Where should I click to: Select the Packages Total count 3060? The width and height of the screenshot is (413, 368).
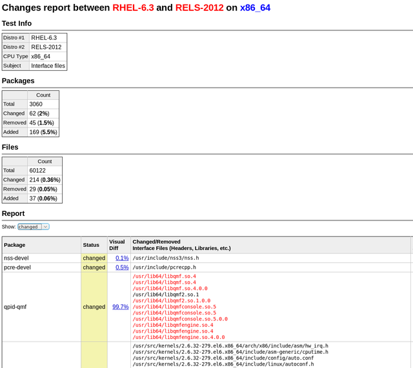(43, 104)
